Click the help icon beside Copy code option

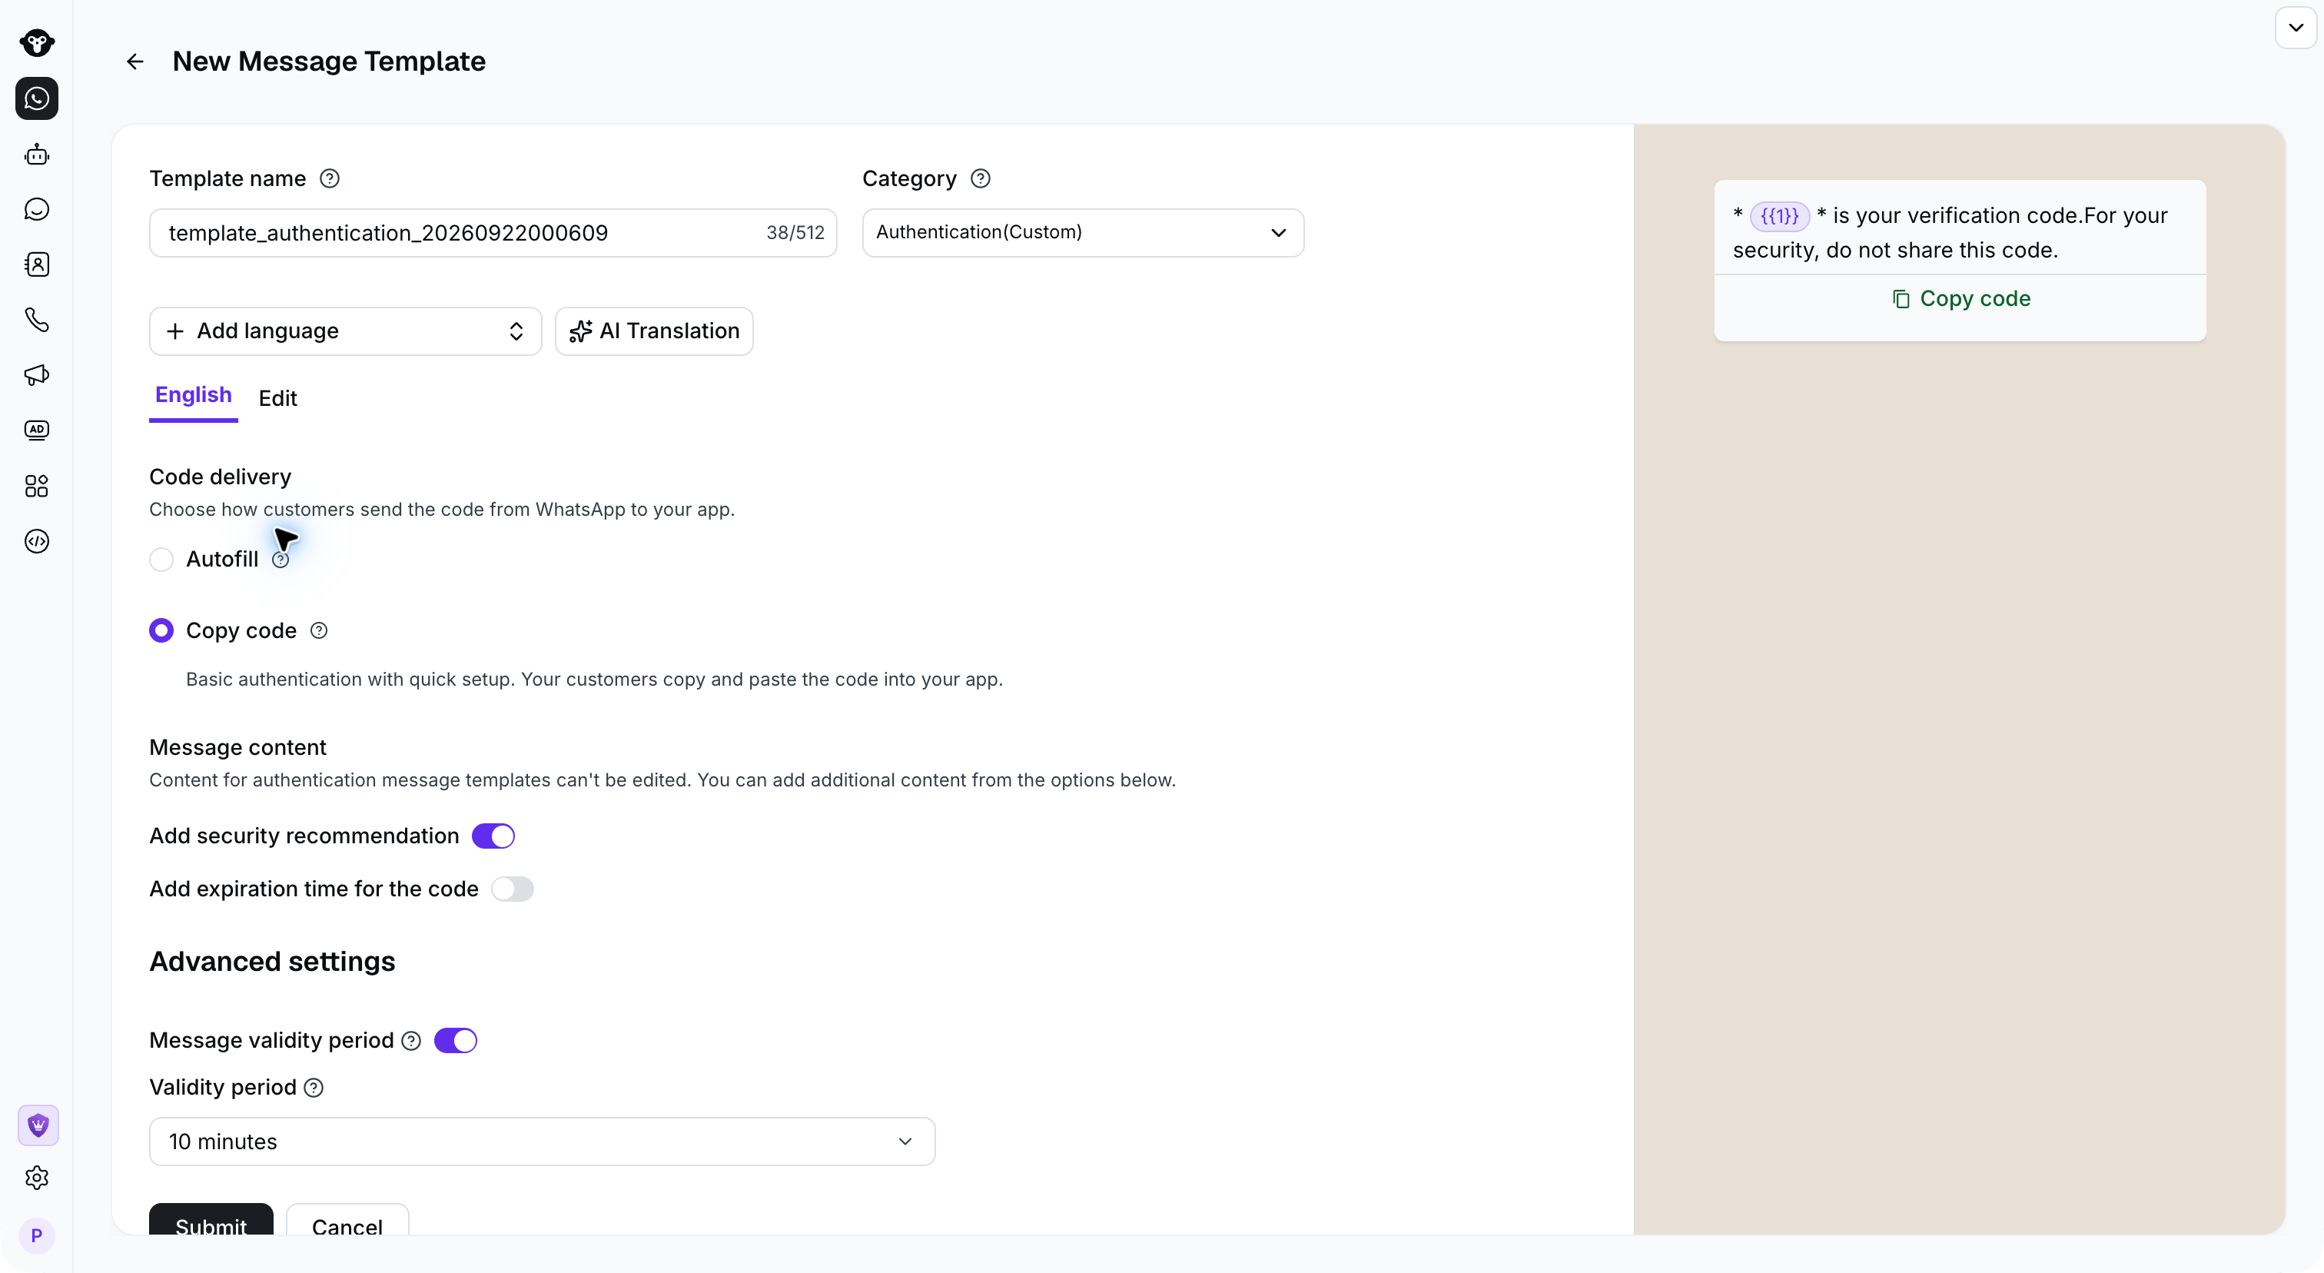click(x=318, y=630)
